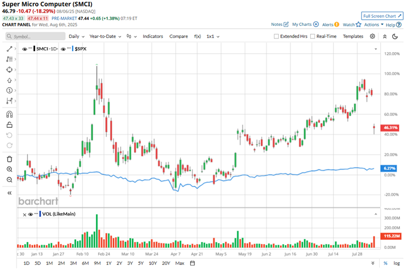Select the Max time range
This screenshot has height=271, width=412.
tap(180, 263)
